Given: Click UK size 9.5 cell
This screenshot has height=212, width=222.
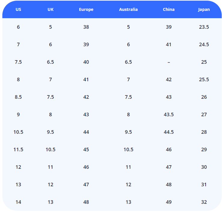Looking at the screenshot, I should [x=50, y=132].
